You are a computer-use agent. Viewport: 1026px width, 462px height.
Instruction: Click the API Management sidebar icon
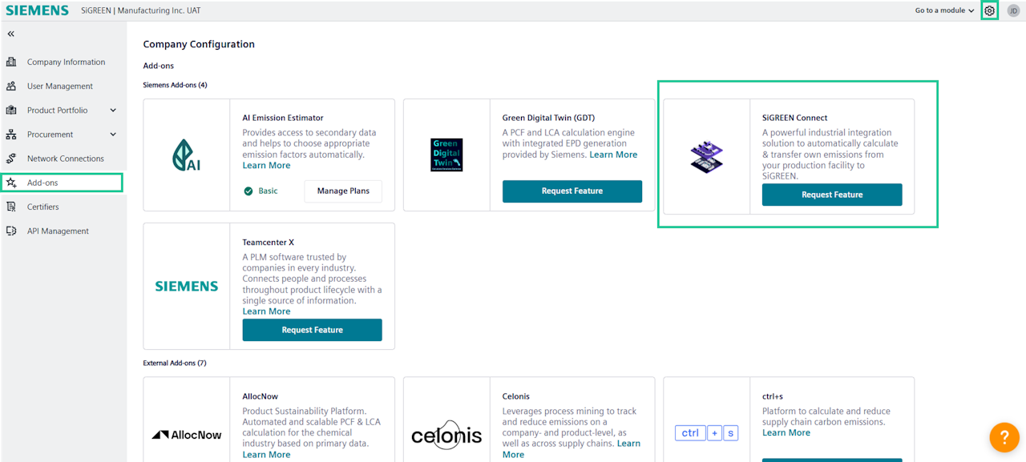(x=11, y=231)
